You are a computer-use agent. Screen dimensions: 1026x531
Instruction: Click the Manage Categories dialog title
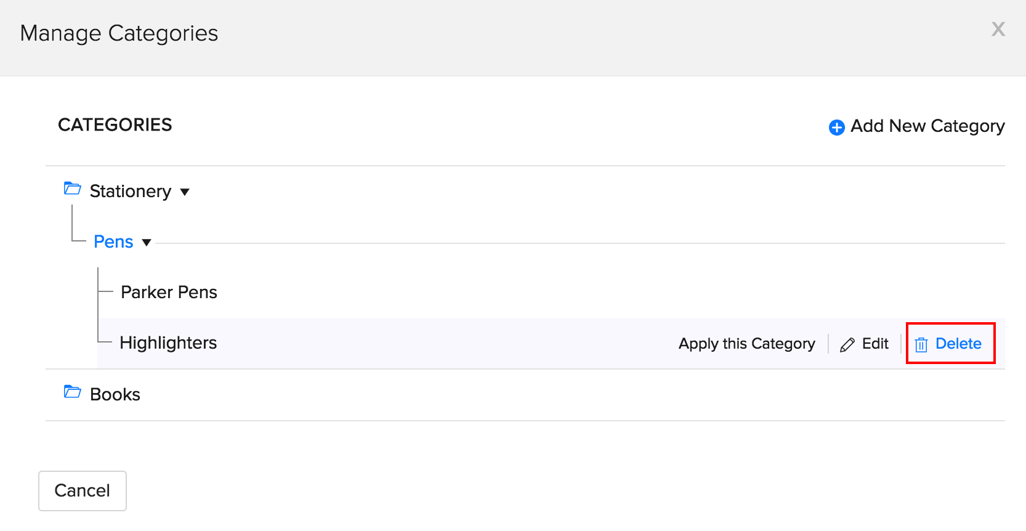click(119, 33)
